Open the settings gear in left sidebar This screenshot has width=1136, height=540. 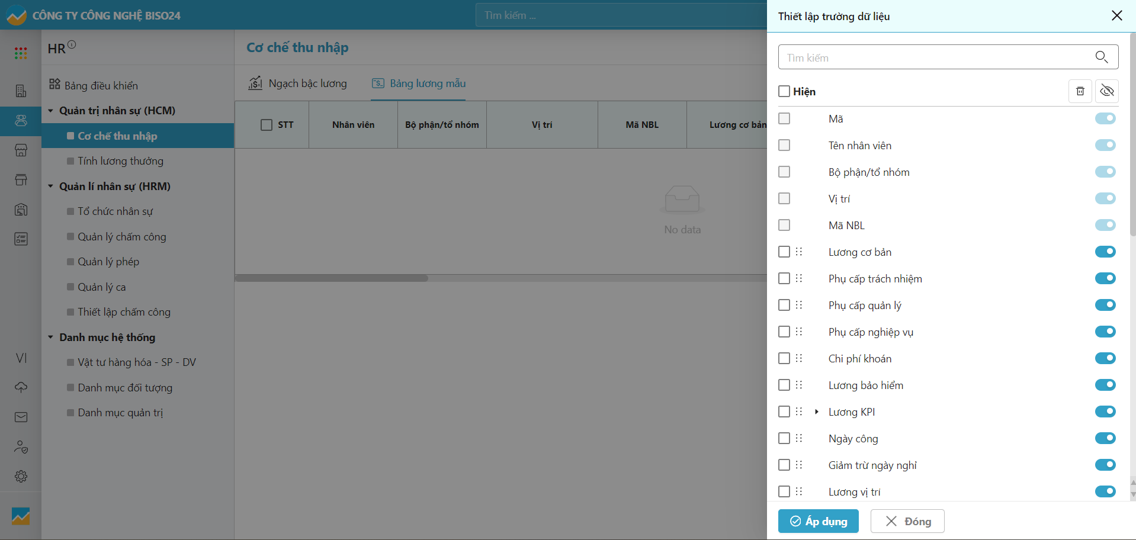pos(21,476)
